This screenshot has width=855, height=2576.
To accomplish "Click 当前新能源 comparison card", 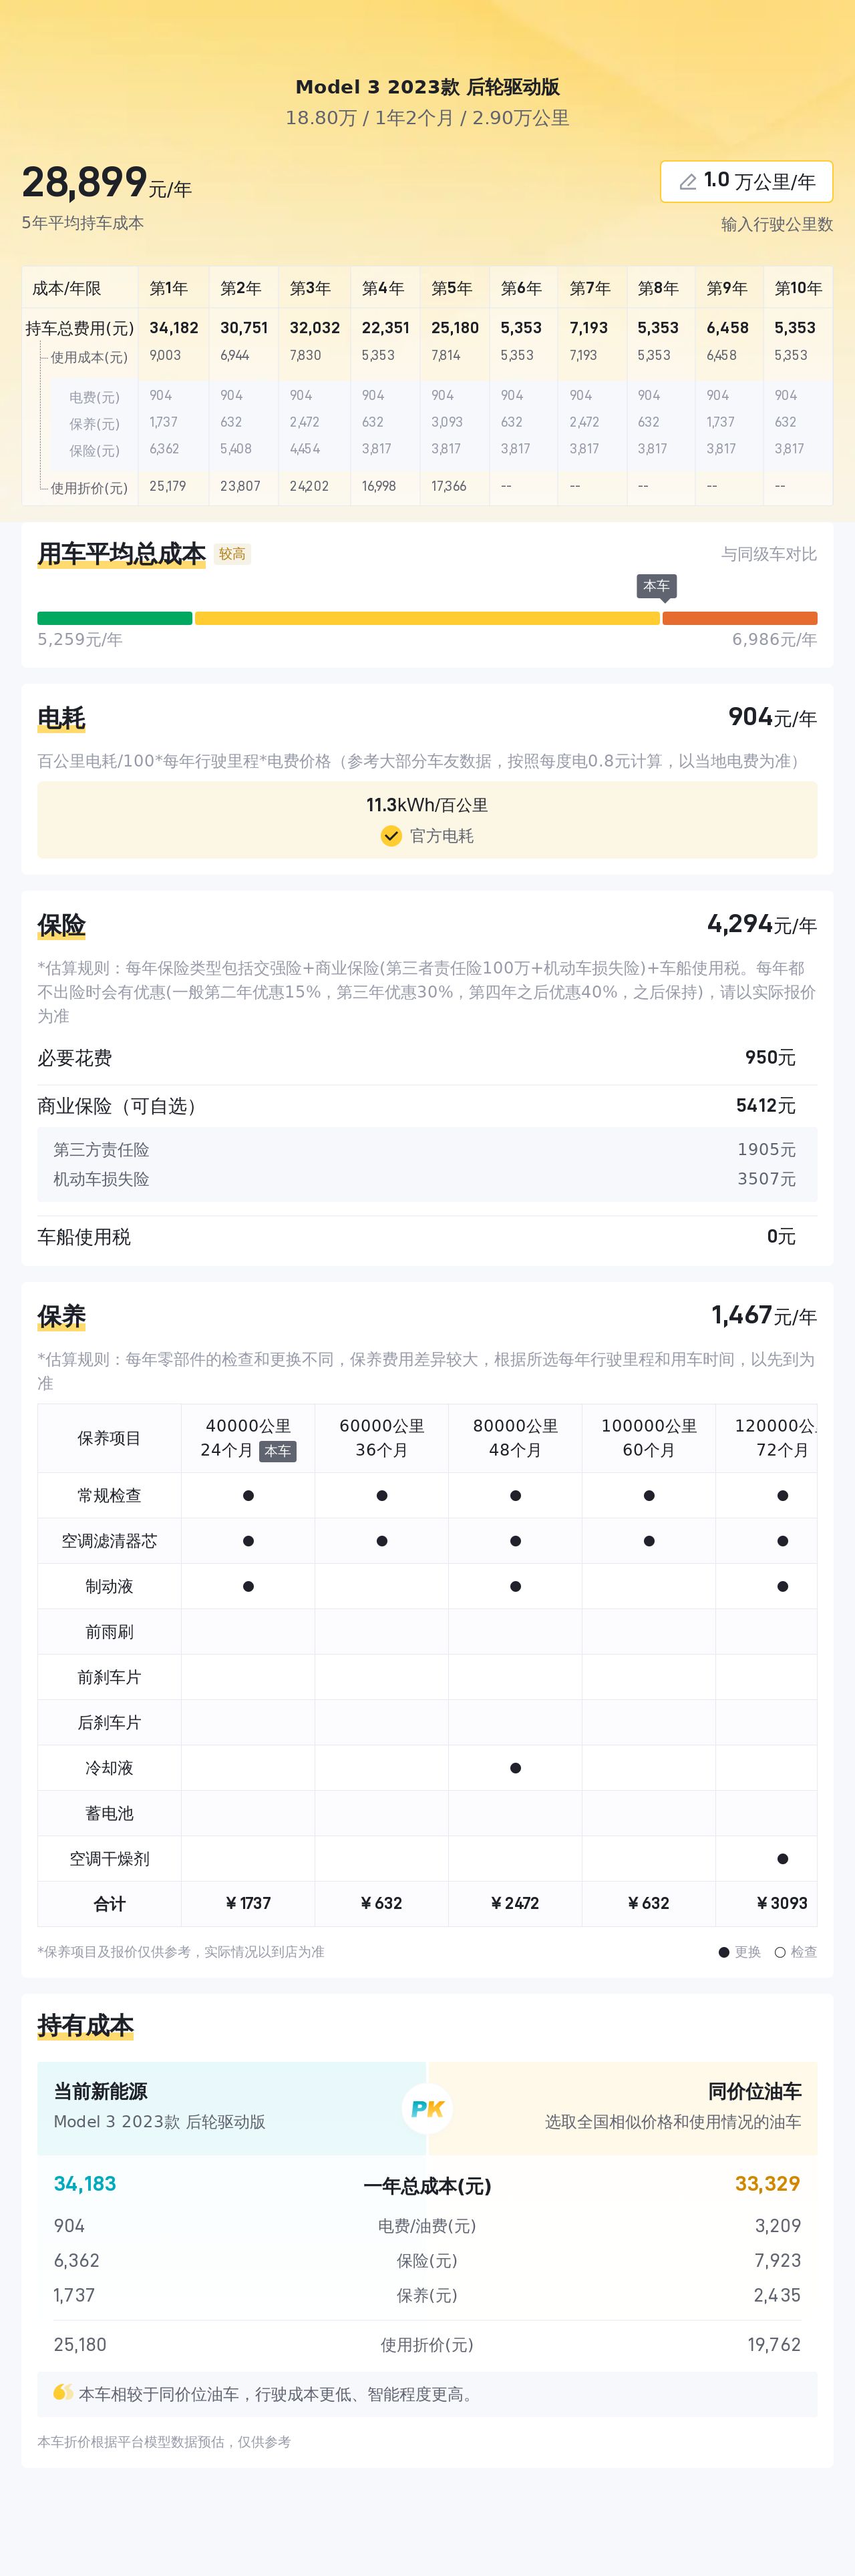I will pyautogui.click(x=231, y=2108).
